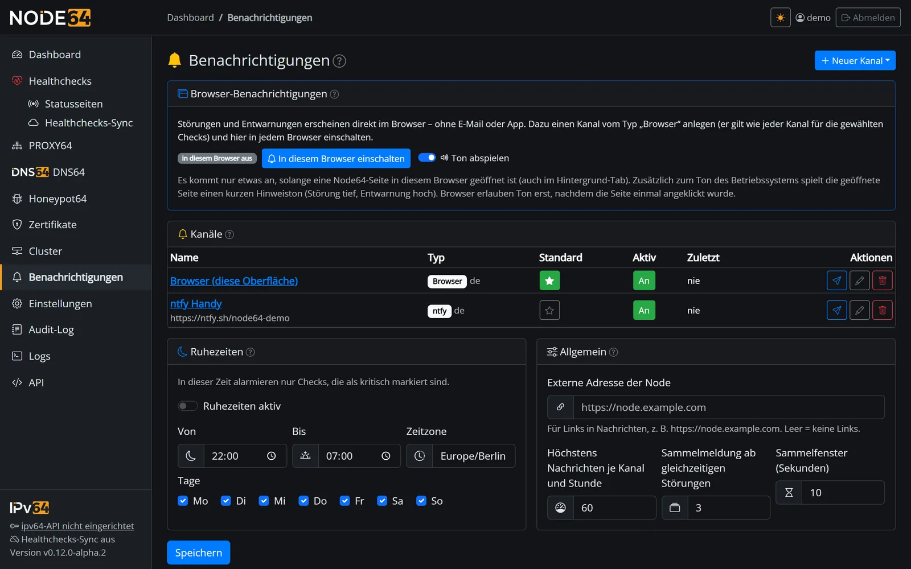Send test message for Browser channel
The width and height of the screenshot is (911, 569).
click(x=836, y=281)
